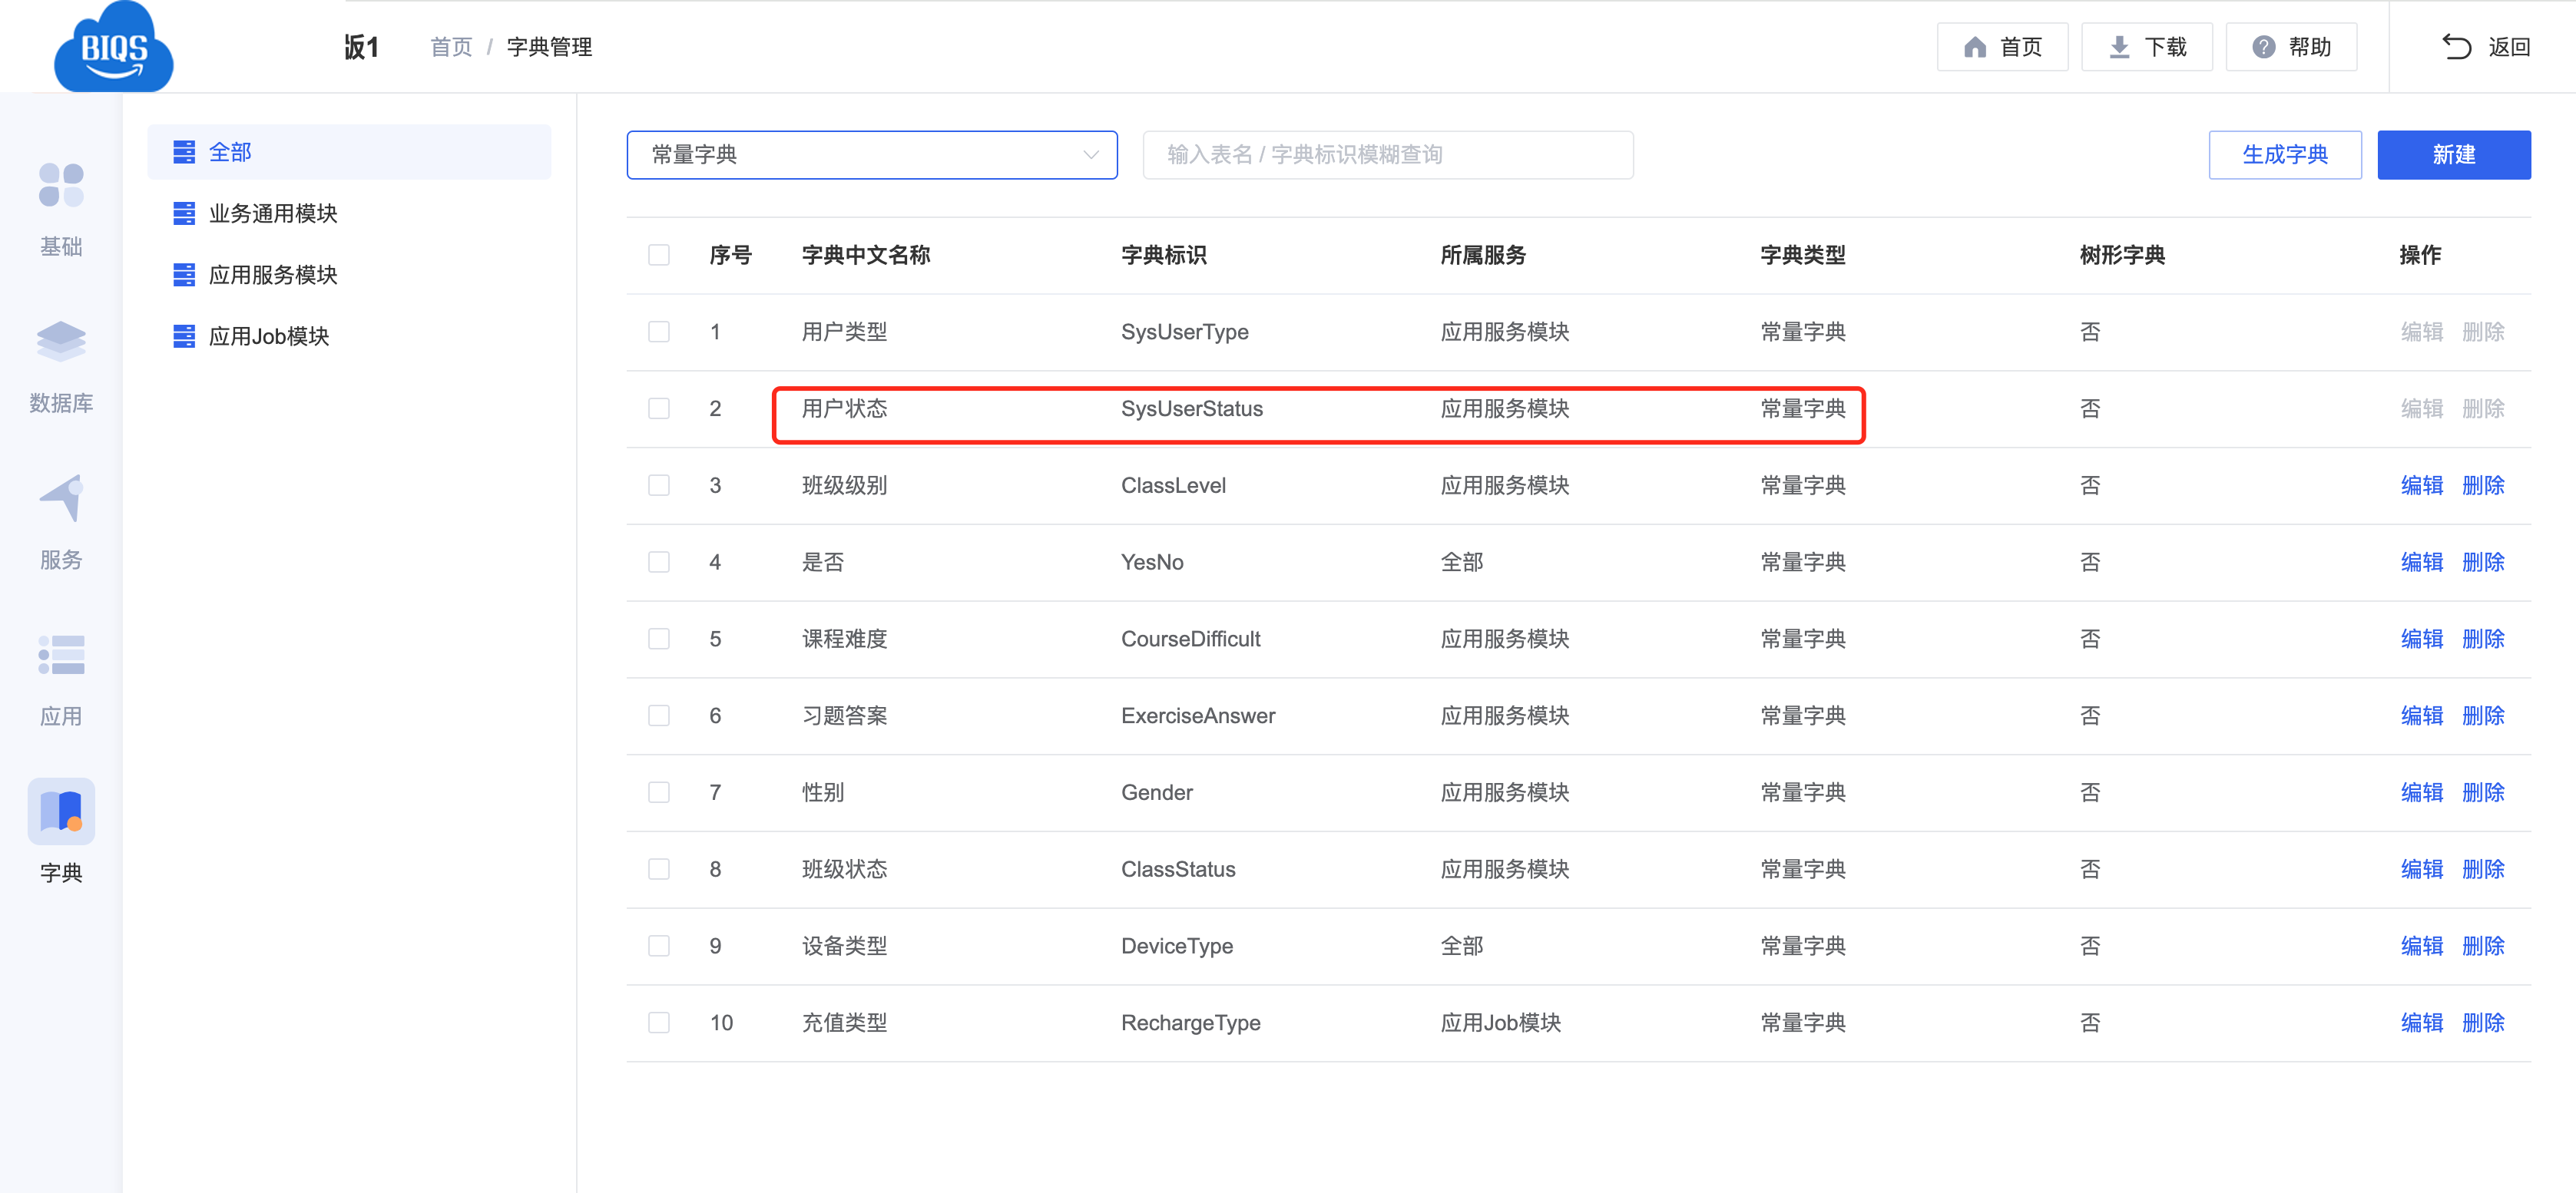
Task: Click the question mark help icon
Action: click(2264, 47)
